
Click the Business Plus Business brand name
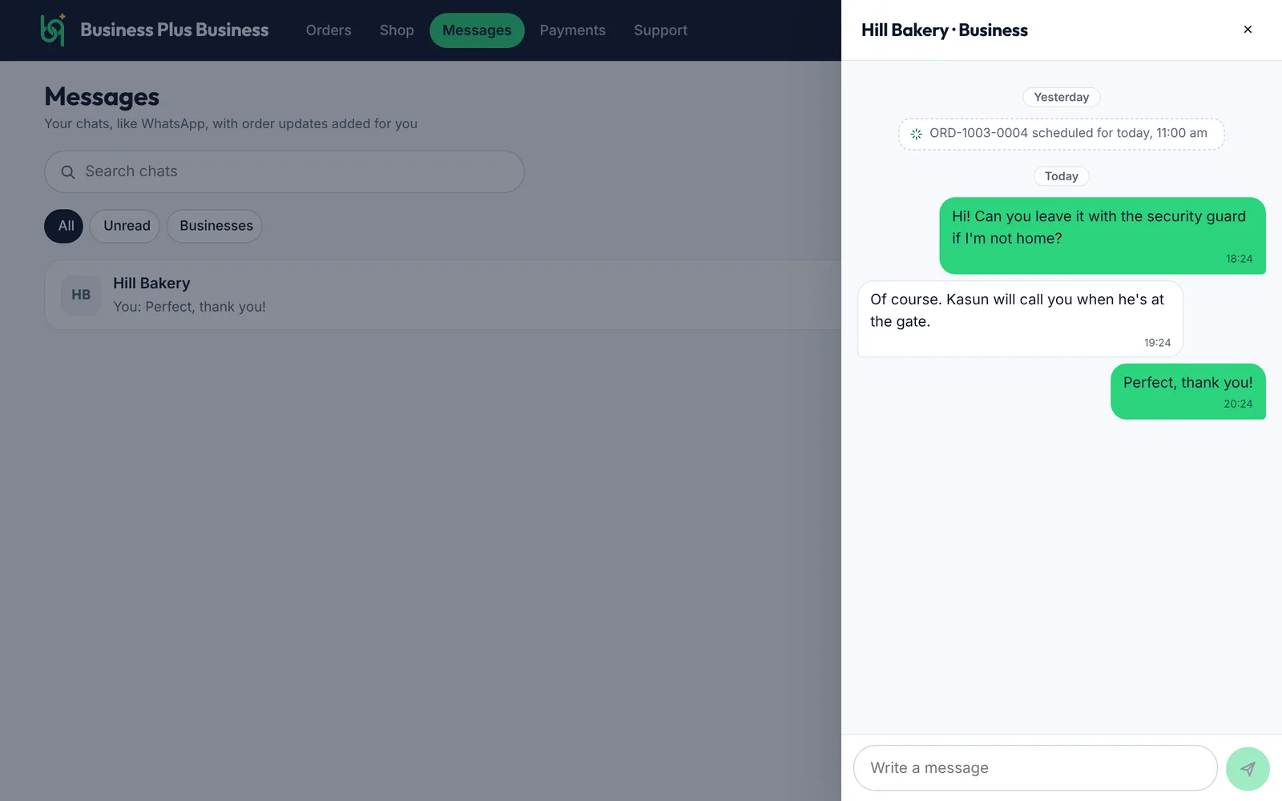175,30
